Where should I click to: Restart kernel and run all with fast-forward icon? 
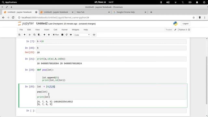71,35
